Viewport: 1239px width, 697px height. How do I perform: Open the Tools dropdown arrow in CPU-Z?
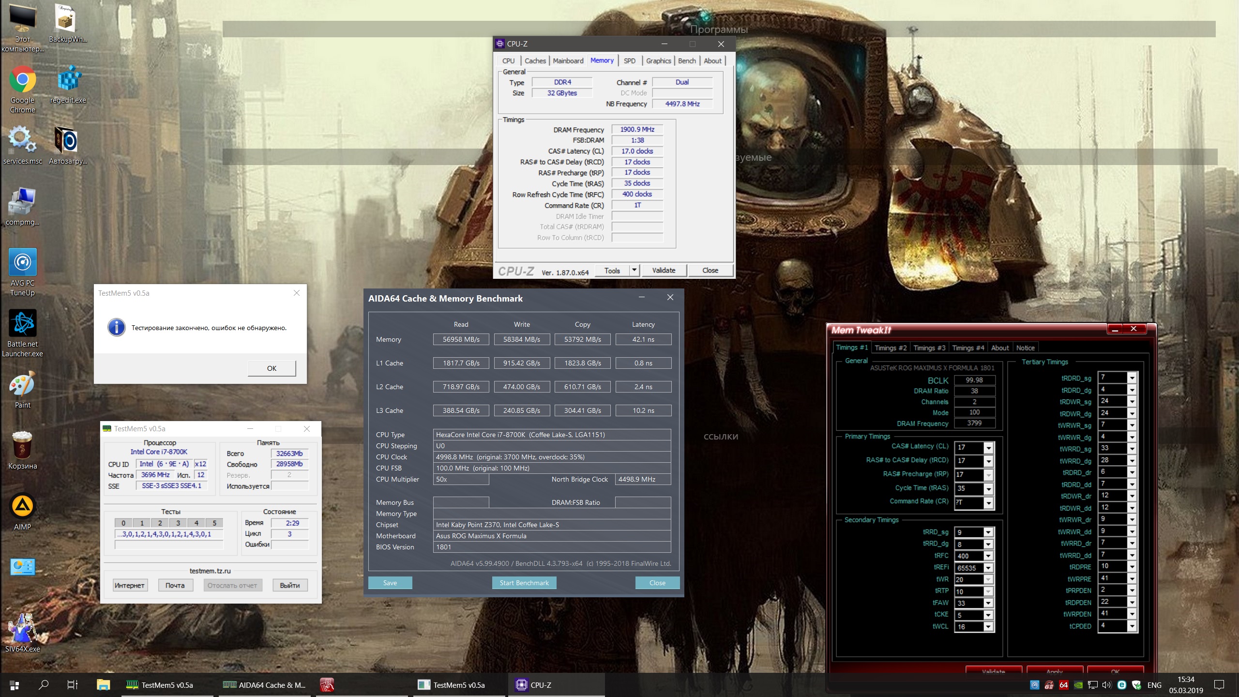click(x=634, y=270)
